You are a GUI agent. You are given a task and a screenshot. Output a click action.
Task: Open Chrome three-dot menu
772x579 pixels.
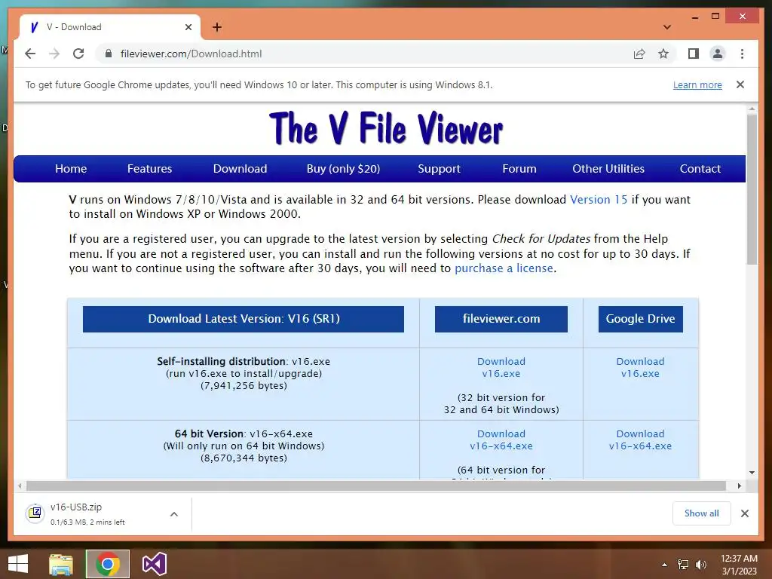[742, 54]
